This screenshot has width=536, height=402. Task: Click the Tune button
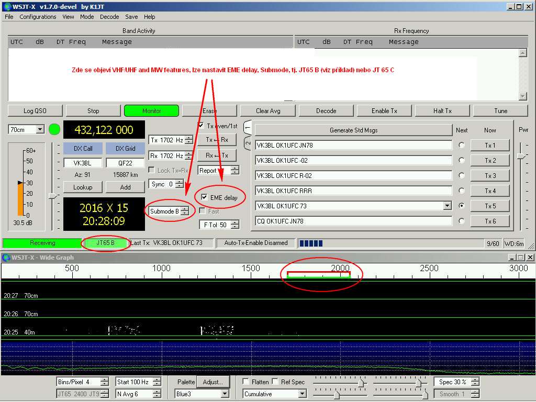501,111
